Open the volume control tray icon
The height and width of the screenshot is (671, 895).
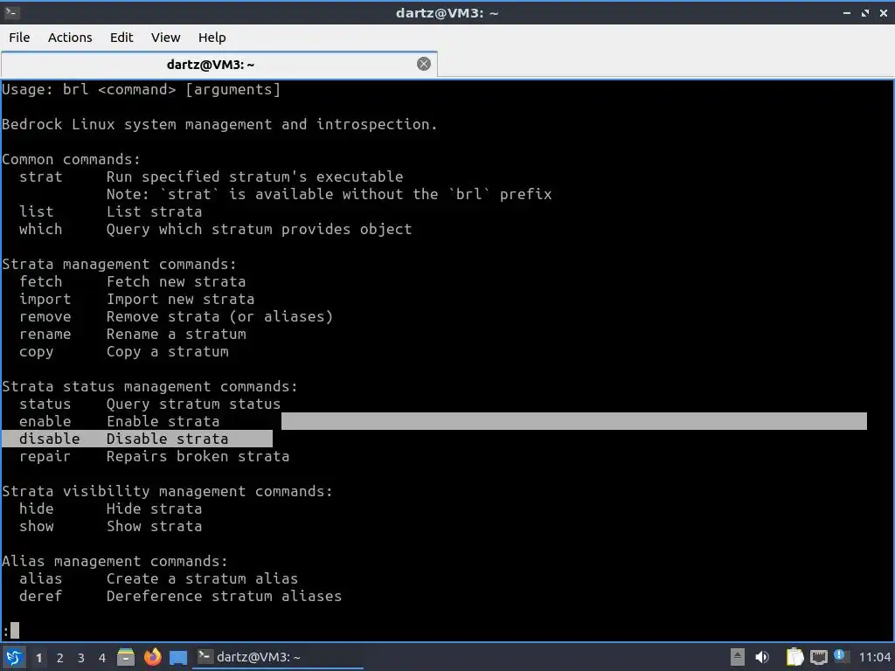[x=762, y=657]
